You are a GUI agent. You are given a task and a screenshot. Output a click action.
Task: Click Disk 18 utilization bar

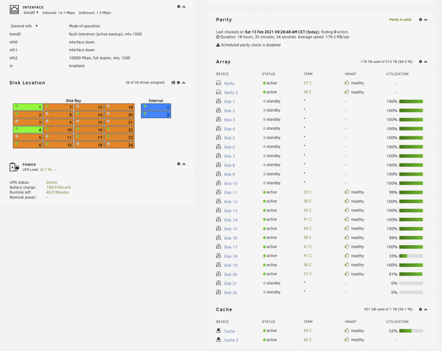(411, 256)
